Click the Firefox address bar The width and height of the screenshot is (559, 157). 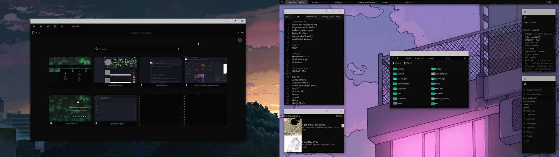(142, 33)
